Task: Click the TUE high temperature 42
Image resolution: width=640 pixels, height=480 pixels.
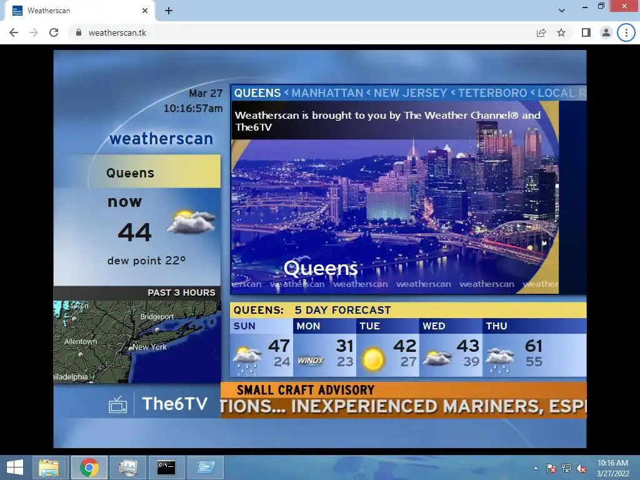Action: tap(405, 346)
